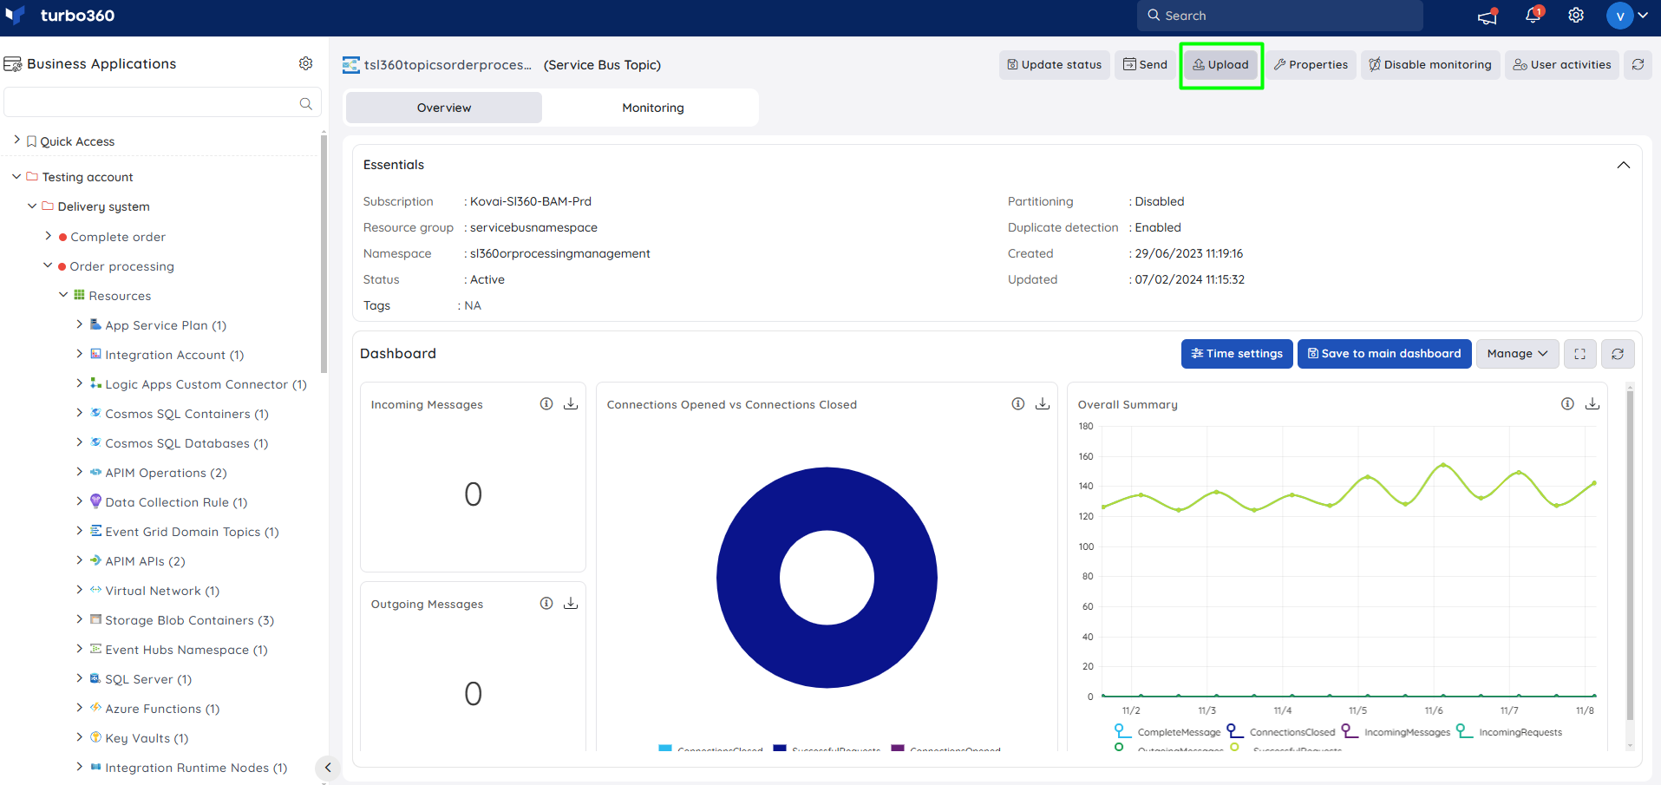
Task: Click the Data Collection Rule icon
Action: tap(95, 501)
